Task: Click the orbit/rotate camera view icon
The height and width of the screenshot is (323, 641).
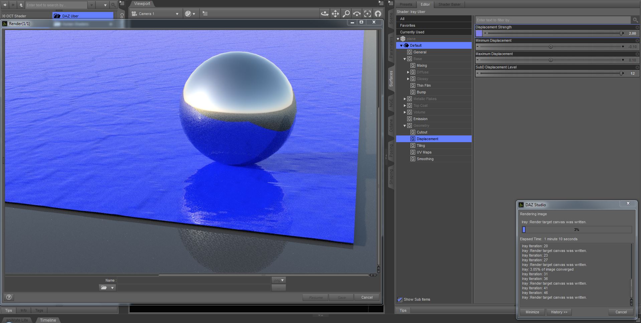Action: [324, 14]
